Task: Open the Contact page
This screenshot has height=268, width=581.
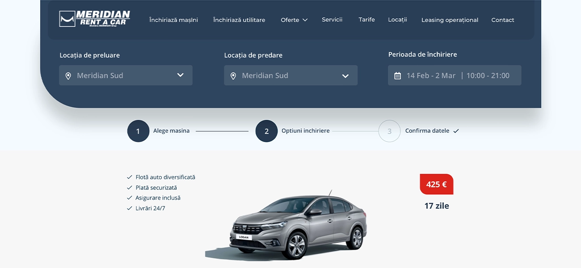Action: tap(503, 20)
